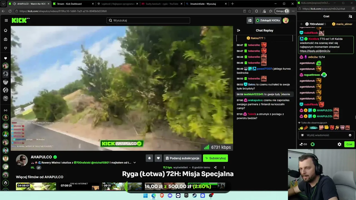Open the emoji picker in message box
The height and width of the screenshot is (200, 356).
(350, 135)
